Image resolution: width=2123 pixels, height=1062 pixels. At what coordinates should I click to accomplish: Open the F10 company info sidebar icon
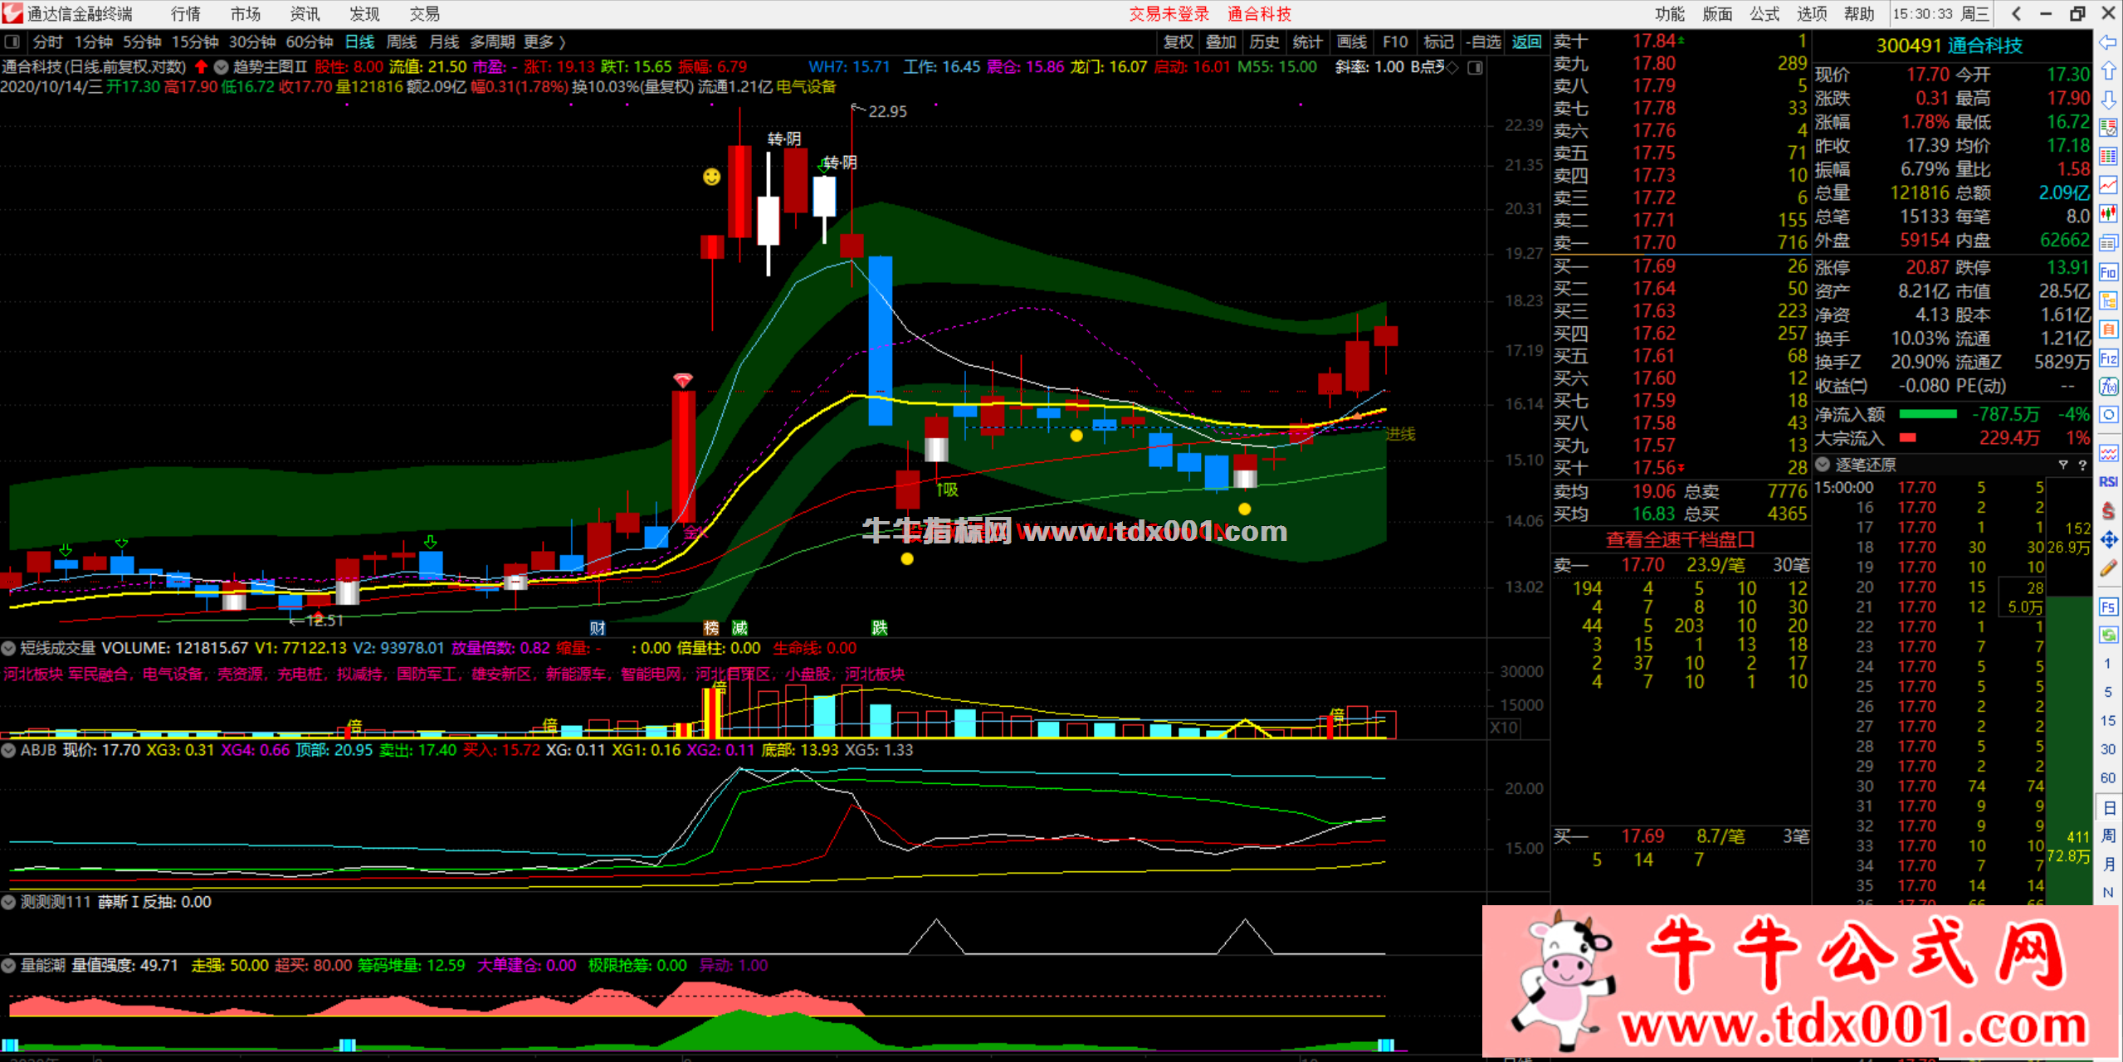2108,272
